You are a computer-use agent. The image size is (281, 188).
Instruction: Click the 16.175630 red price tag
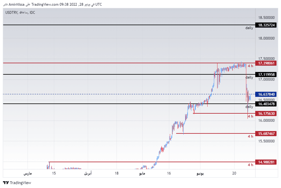click(266, 113)
